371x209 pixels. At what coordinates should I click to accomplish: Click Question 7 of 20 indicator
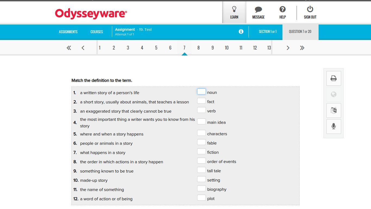click(300, 32)
